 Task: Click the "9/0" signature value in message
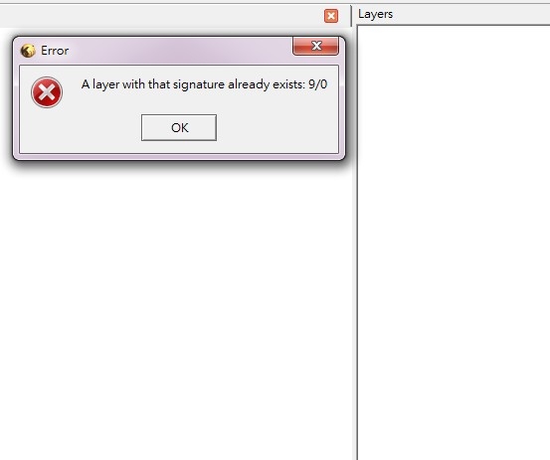pos(318,84)
